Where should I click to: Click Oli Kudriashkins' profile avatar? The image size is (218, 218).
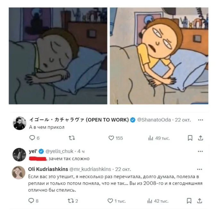click(x=19, y=172)
